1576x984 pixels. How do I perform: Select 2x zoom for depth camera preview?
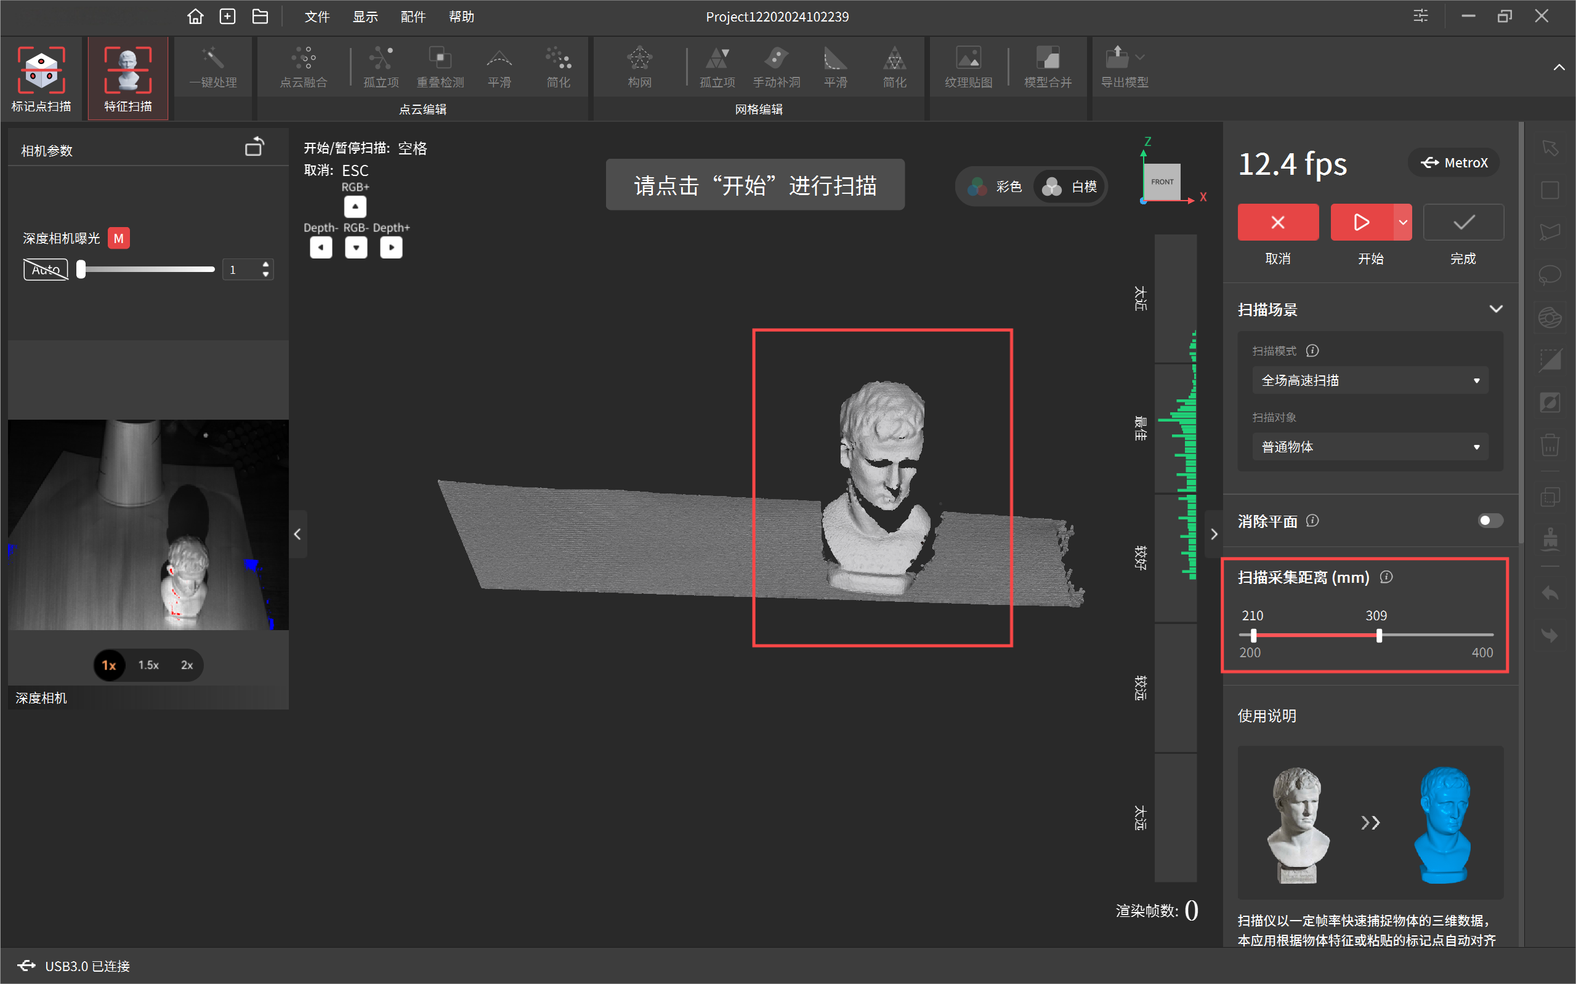[187, 665]
